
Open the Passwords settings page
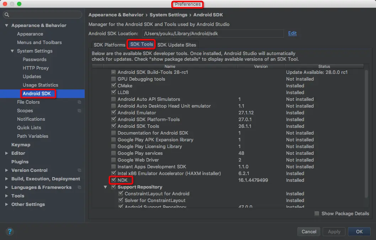click(34, 59)
